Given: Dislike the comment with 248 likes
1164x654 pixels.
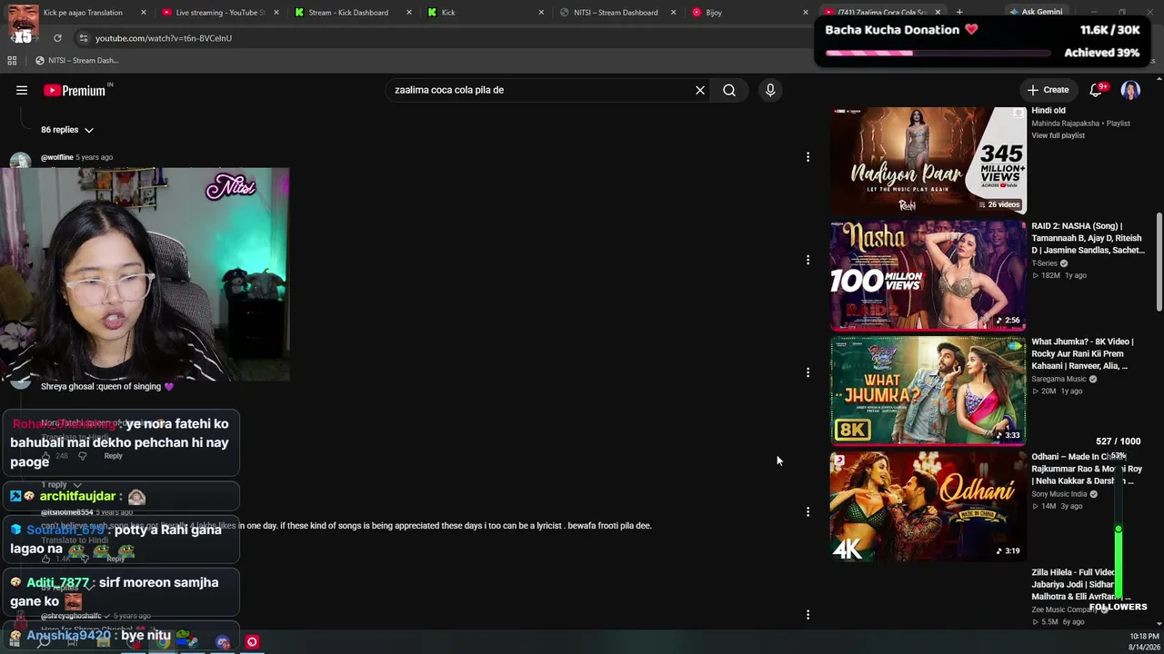Looking at the screenshot, I should tap(82, 456).
